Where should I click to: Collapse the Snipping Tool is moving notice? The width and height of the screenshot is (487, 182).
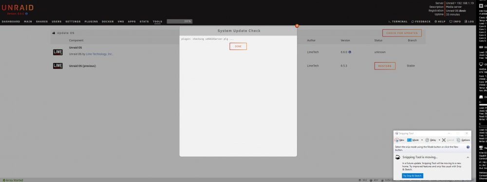click(x=468, y=157)
